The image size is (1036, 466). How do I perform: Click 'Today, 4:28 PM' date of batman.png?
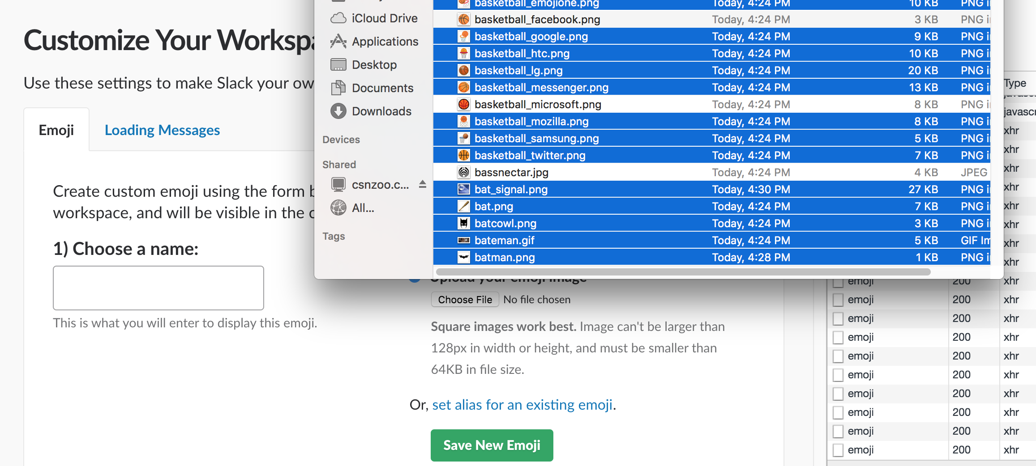coord(751,258)
